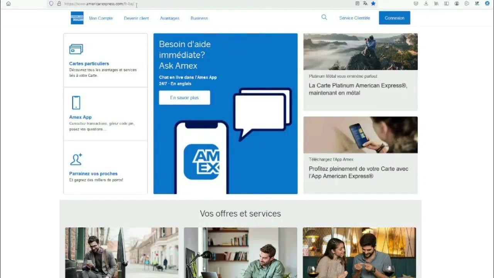Open the Avantages menu
This screenshot has height=278, width=494.
[170, 18]
